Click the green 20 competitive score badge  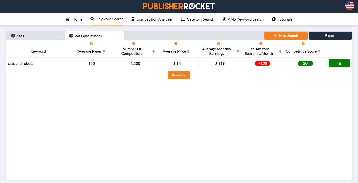coord(305,63)
